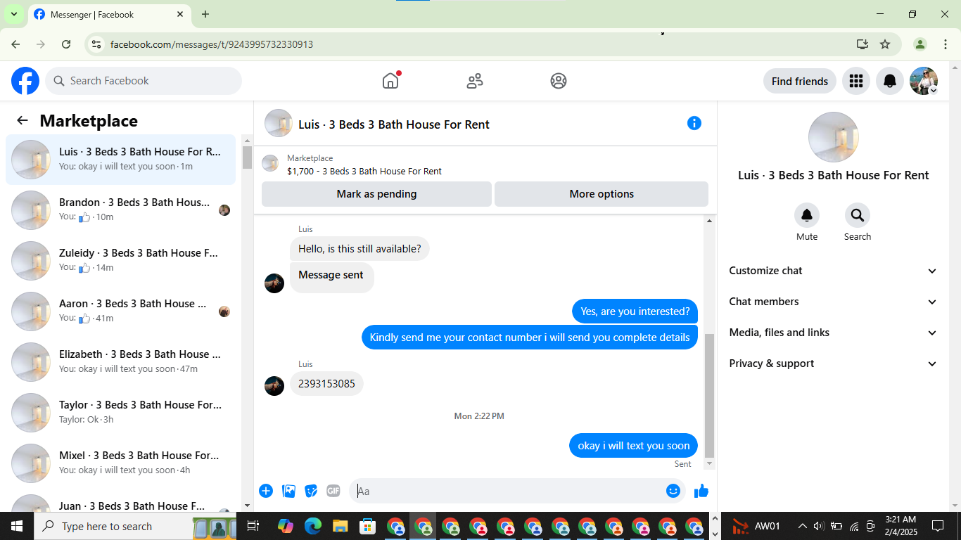
Task: Select Taylor's conversation in the list
Action: pos(120,413)
